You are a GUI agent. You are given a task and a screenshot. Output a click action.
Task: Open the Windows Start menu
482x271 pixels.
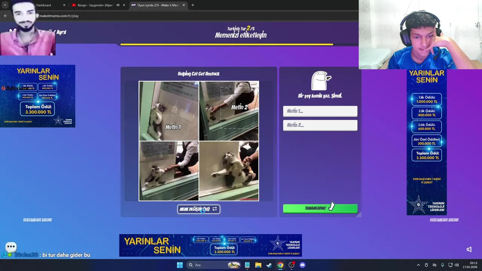(x=180, y=265)
